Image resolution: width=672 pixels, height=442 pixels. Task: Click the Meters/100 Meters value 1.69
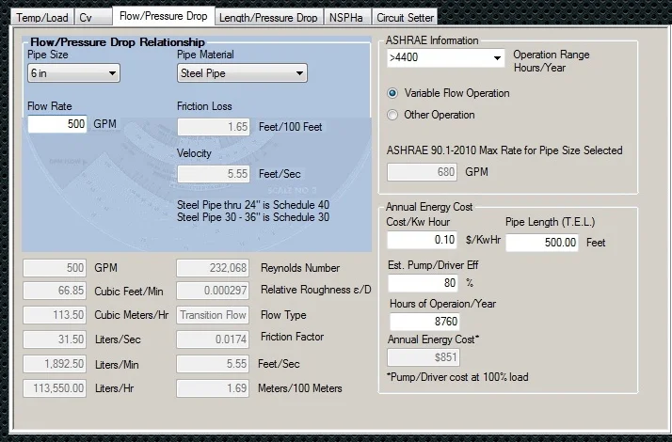point(213,388)
